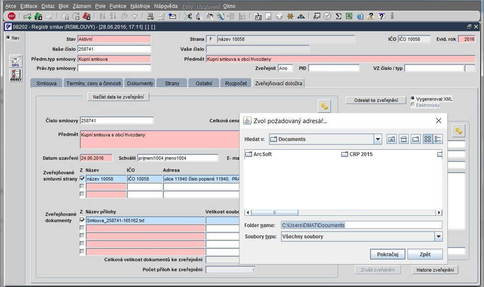Screen dimensions: 484x287
Task: Open the Hledat v Documents dropdown
Action: (378, 139)
